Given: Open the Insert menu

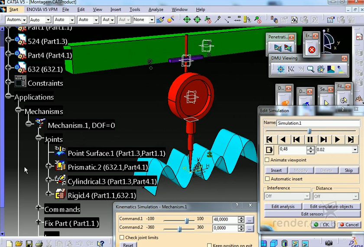Looking at the screenshot, I should pyautogui.click(x=116, y=10).
